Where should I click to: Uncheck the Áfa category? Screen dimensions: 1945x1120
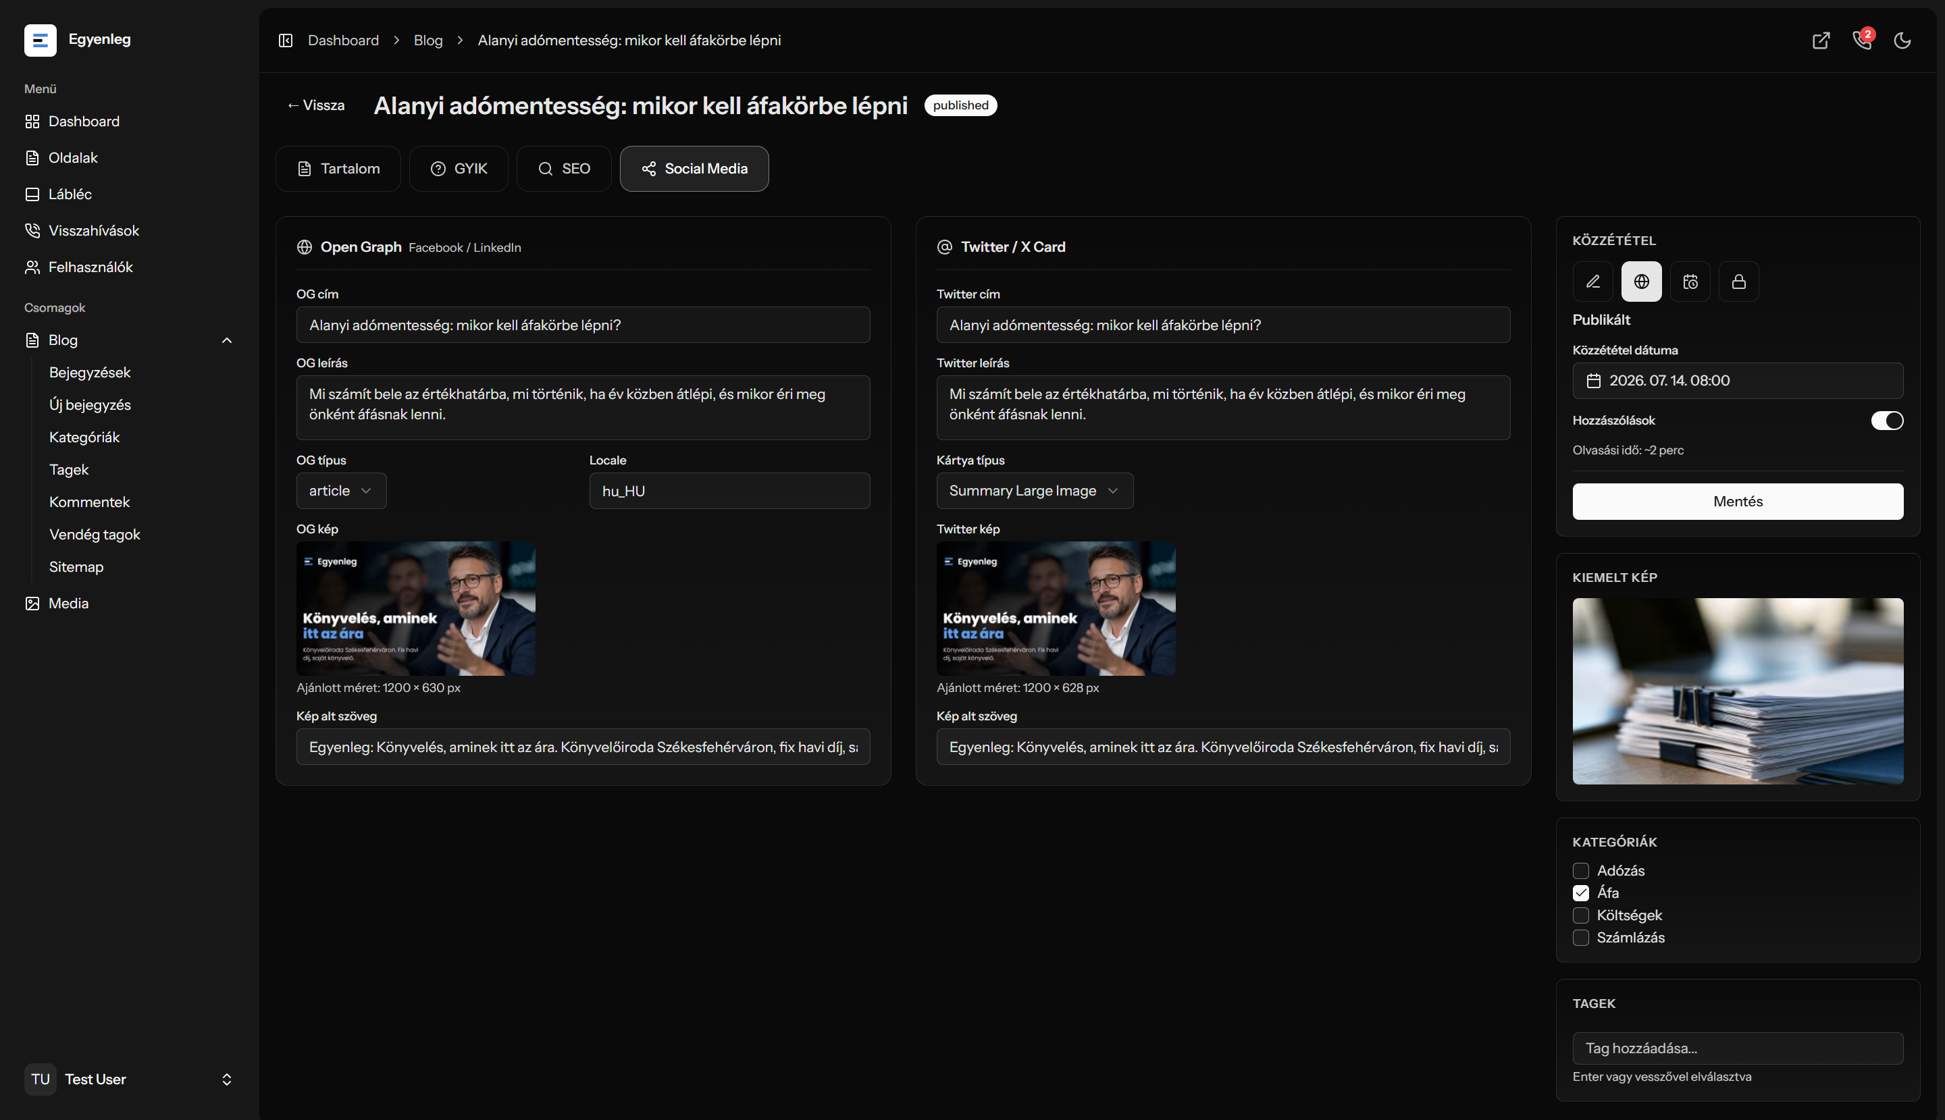(1580, 893)
